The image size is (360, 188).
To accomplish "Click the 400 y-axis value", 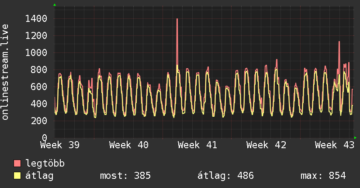I will coord(39,104).
